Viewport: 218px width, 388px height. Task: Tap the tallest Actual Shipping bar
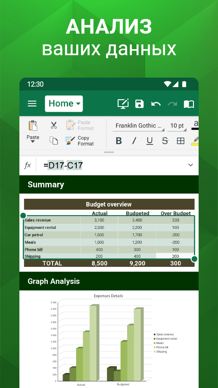(94, 343)
